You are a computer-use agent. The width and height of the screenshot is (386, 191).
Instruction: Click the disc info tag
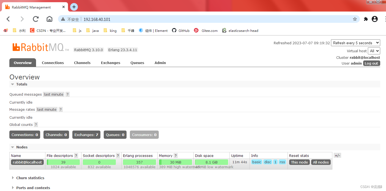coord(268,162)
